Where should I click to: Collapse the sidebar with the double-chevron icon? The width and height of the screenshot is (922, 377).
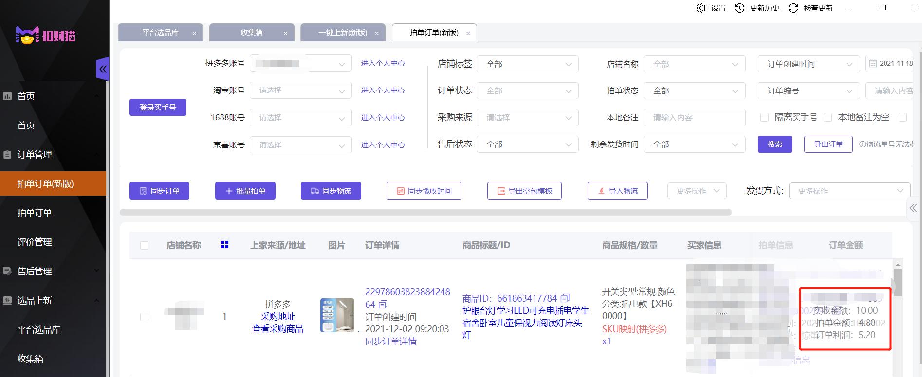click(x=103, y=69)
